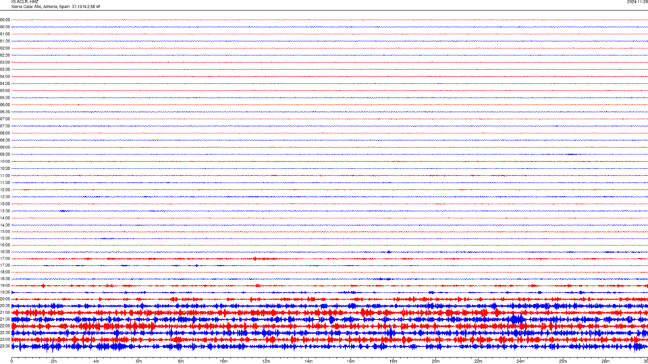Select the 06:30 trace time label

(5, 112)
